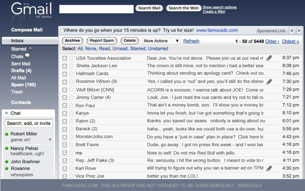305x191 pixels.
Task: Open the More Actions dropdown
Action: click(x=162, y=41)
